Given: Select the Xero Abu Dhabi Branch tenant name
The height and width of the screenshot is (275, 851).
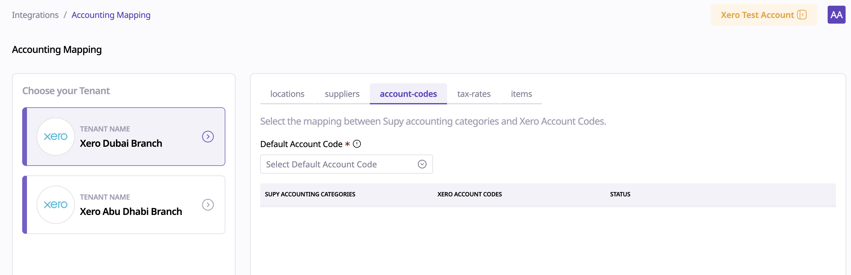Looking at the screenshot, I should (131, 212).
